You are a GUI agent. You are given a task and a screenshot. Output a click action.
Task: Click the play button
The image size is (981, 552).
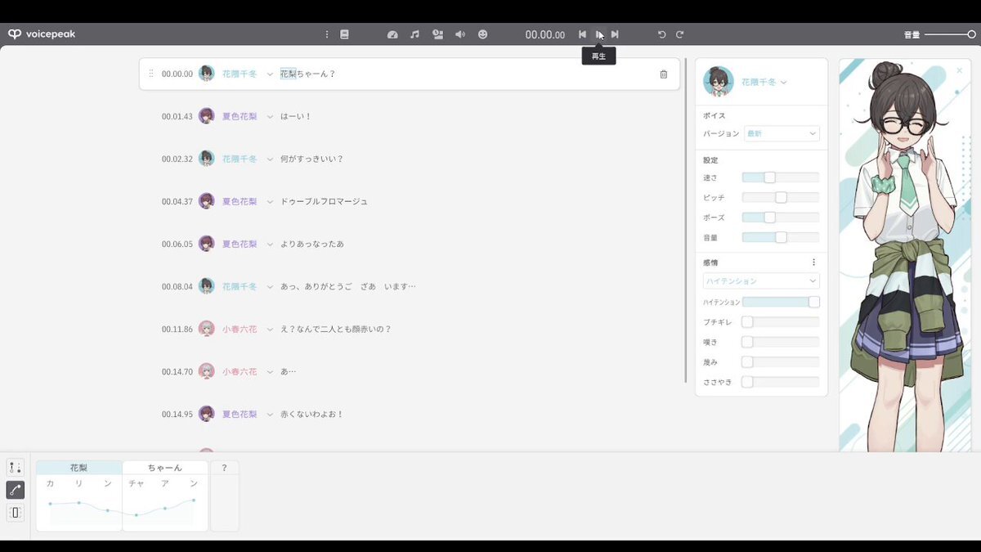[x=598, y=34]
